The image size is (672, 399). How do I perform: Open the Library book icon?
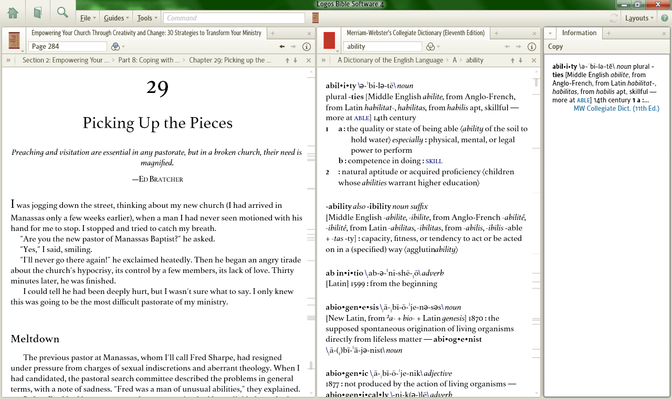pyautogui.click(x=37, y=12)
